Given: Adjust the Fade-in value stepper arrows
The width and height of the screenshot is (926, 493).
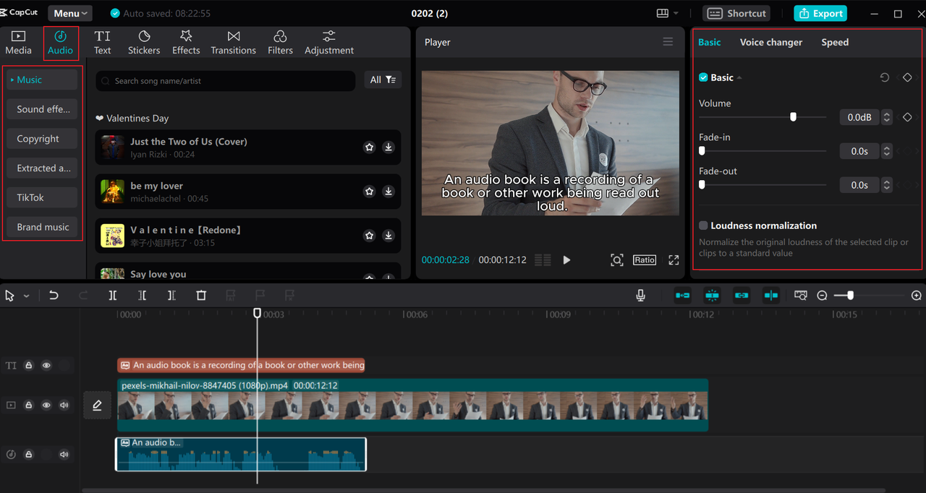Looking at the screenshot, I should [887, 151].
